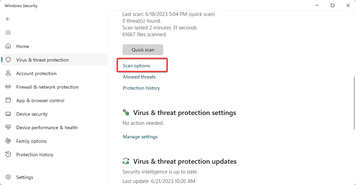
Task: Select Device performance & health menu item
Action: tap(54, 128)
